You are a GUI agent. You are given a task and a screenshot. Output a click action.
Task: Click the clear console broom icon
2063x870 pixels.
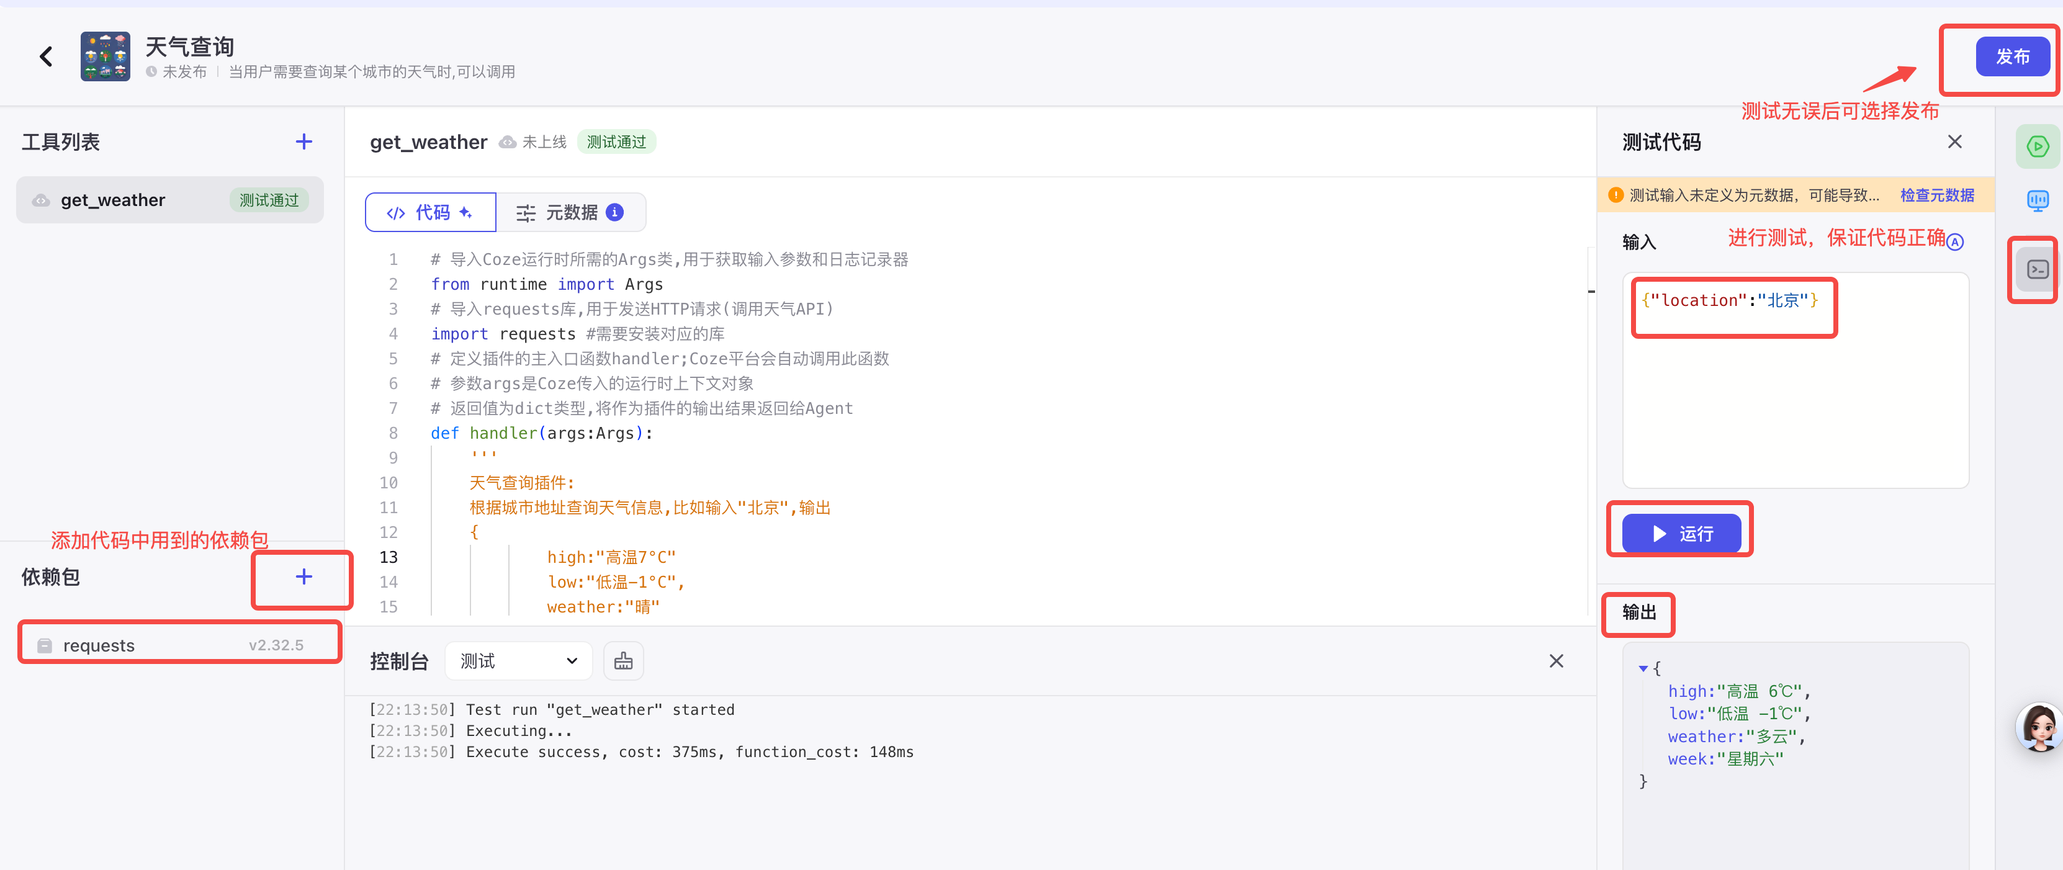(x=623, y=661)
